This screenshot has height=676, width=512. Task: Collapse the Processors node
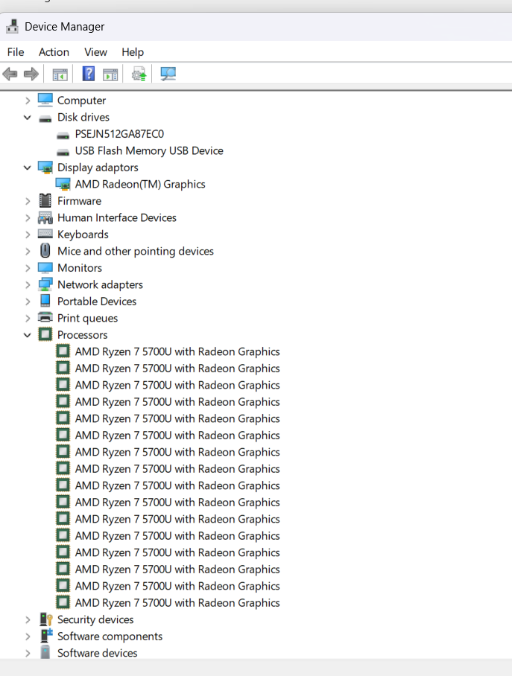tap(28, 335)
